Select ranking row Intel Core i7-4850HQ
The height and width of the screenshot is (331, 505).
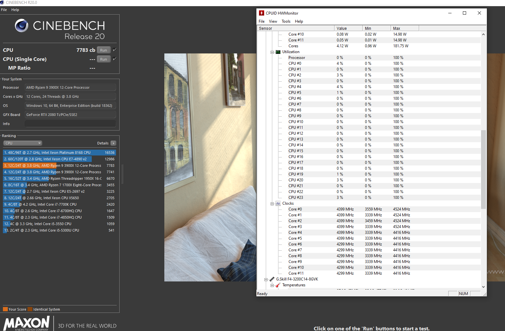click(60, 217)
